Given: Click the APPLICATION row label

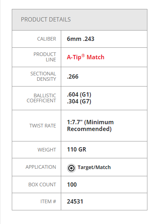Looking at the screenshot, I should 41,167.
